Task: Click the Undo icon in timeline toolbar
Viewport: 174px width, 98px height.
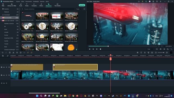Action: click(2, 53)
